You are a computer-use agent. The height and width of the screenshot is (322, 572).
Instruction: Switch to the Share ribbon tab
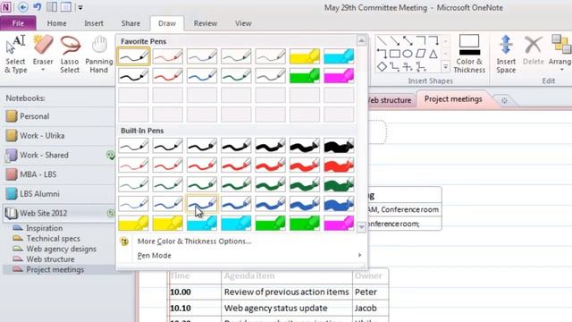(130, 23)
